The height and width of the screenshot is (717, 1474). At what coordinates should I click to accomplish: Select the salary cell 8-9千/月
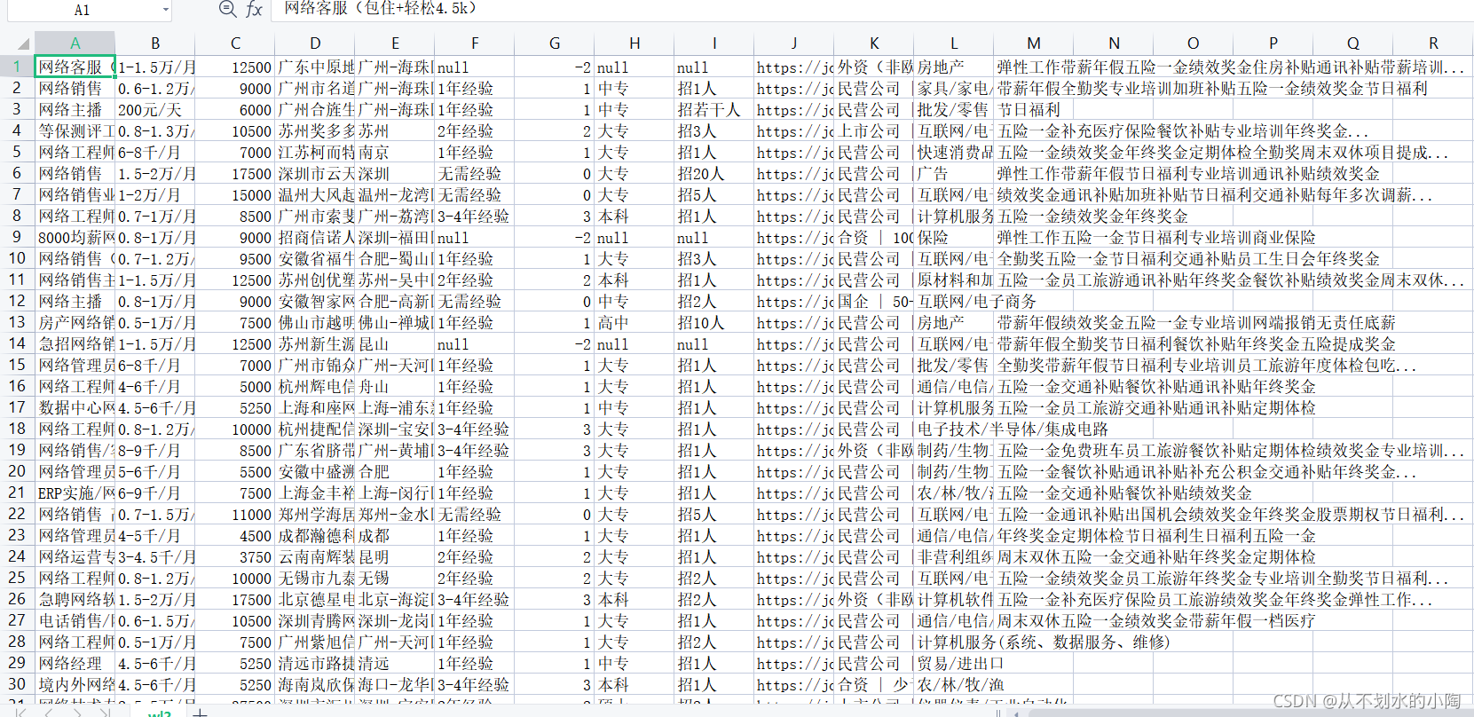point(155,450)
